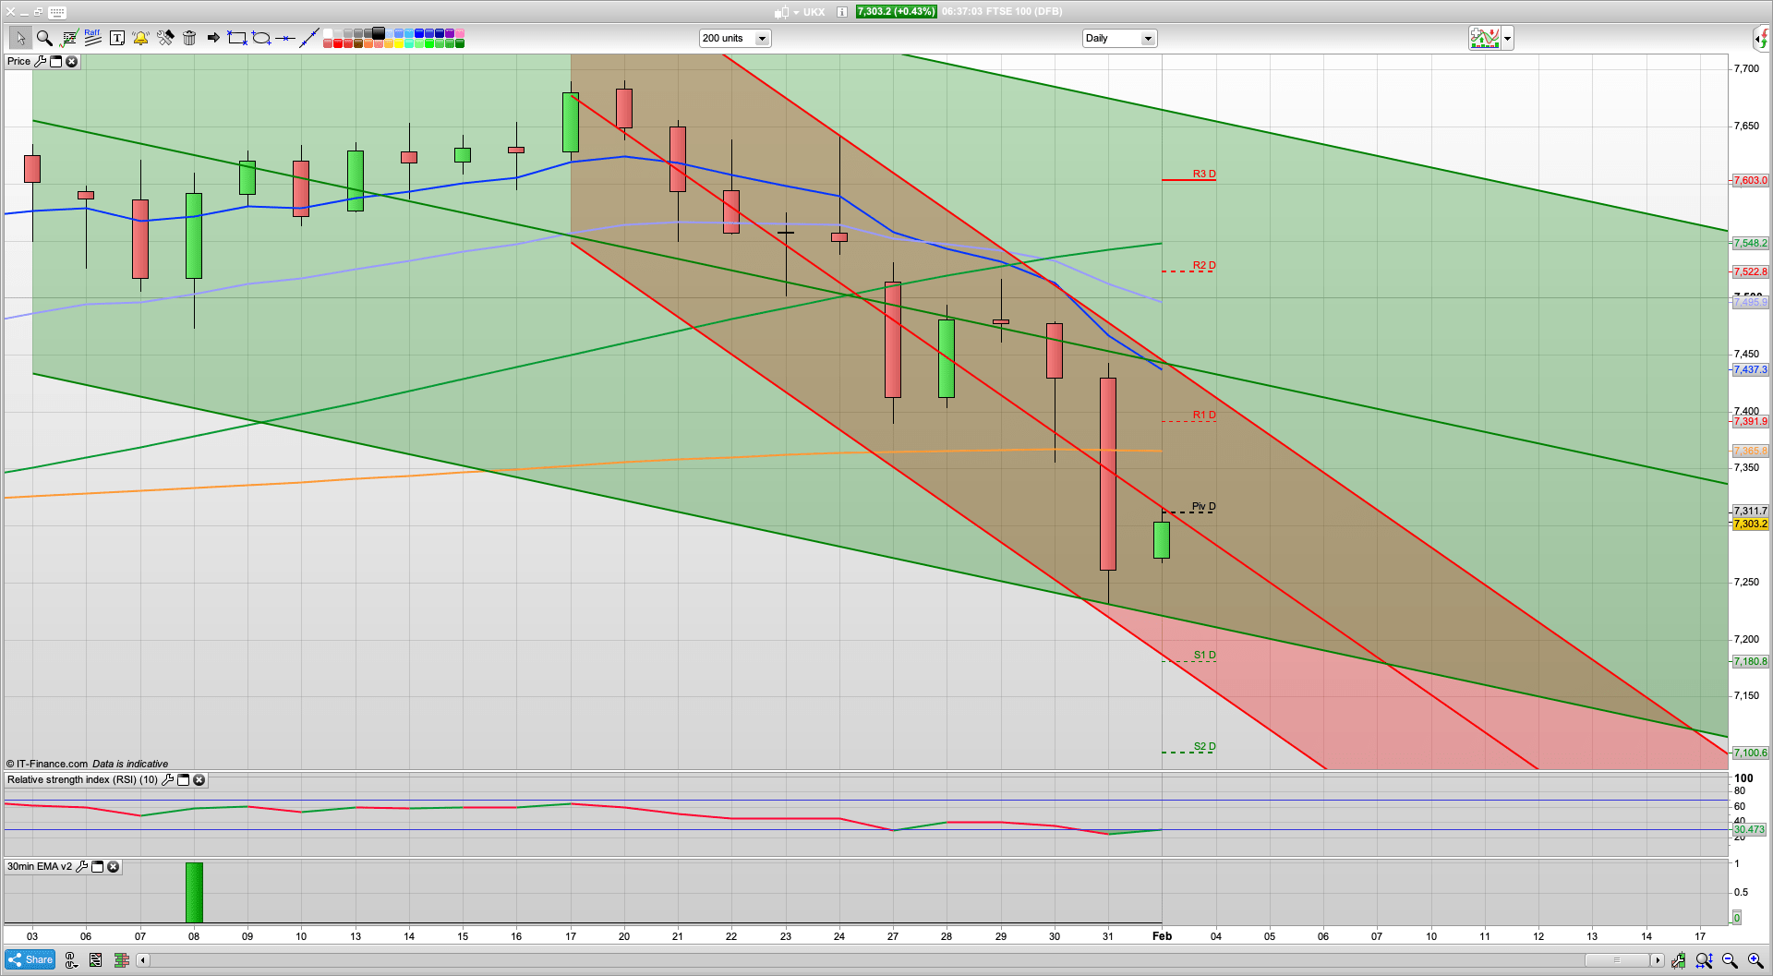This screenshot has height=976, width=1773.
Task: Expand the Daily timeframe dropdown
Action: coord(1148,39)
